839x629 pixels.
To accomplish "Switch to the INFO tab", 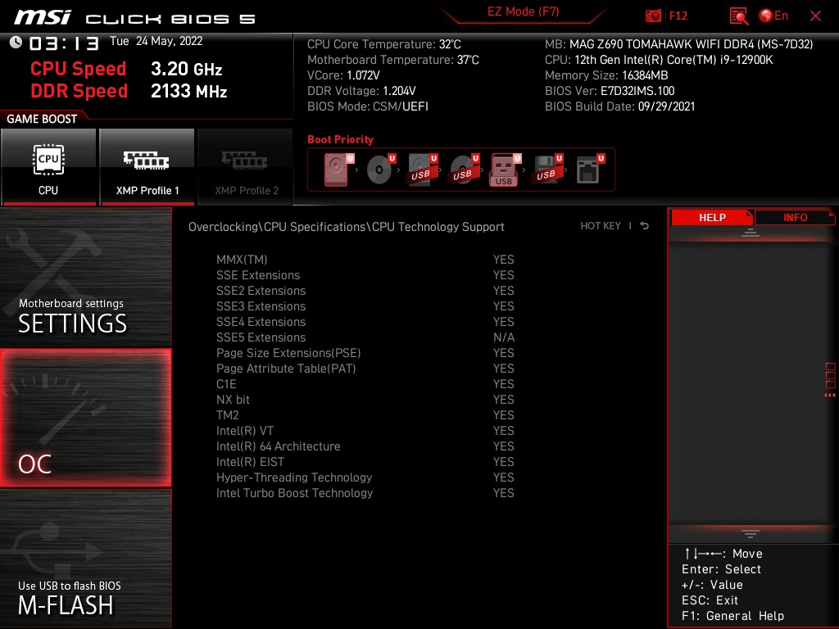I will tap(795, 218).
